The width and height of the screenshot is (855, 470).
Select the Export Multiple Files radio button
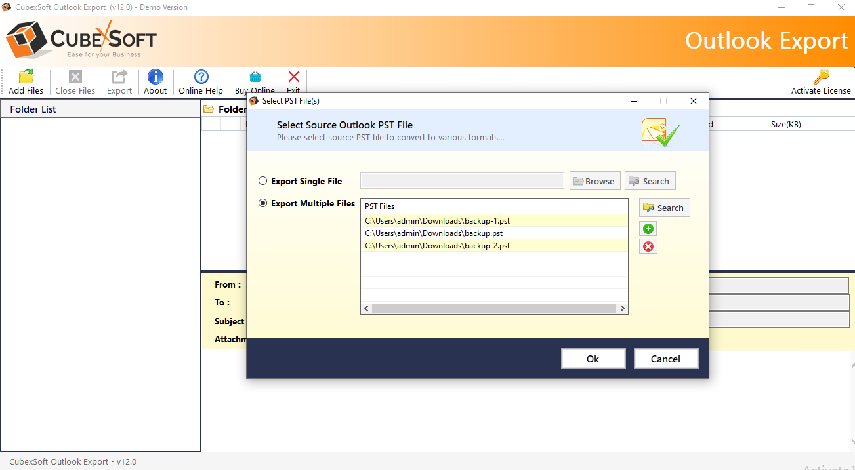coord(263,203)
